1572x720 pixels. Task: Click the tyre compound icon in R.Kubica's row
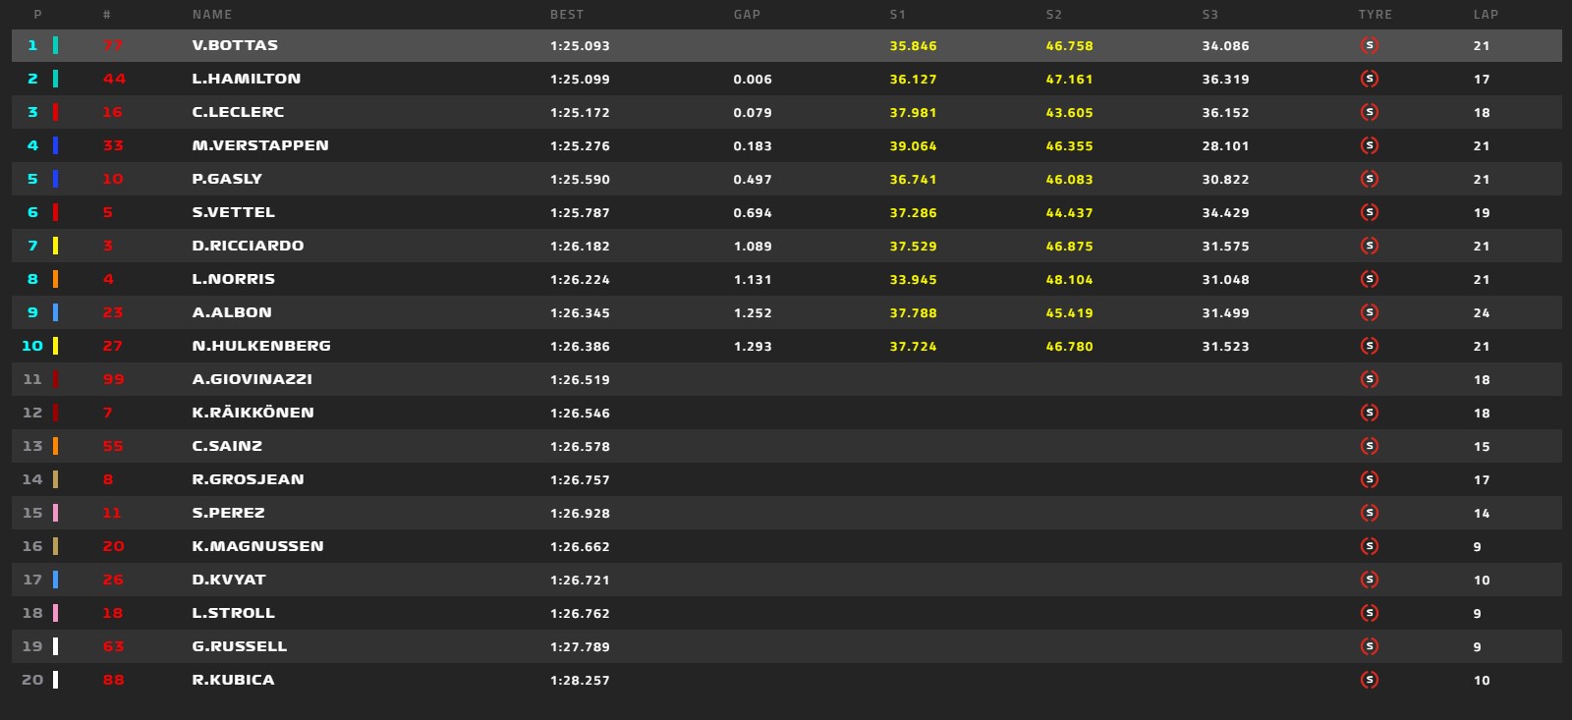pyautogui.click(x=1370, y=680)
